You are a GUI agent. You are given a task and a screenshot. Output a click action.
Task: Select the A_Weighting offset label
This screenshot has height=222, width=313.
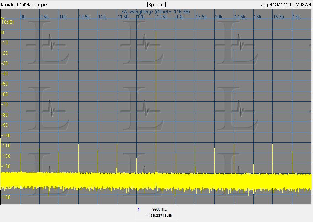[x=156, y=12]
